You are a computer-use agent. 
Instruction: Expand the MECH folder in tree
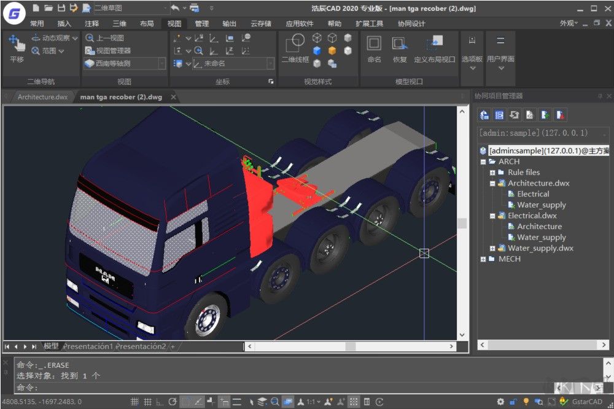483,259
